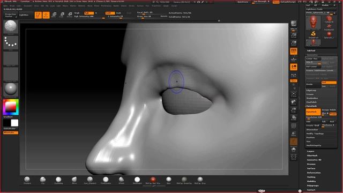Select the Standard brush in bottom shelf
This screenshot has height=193, width=343.
(x=27, y=180)
